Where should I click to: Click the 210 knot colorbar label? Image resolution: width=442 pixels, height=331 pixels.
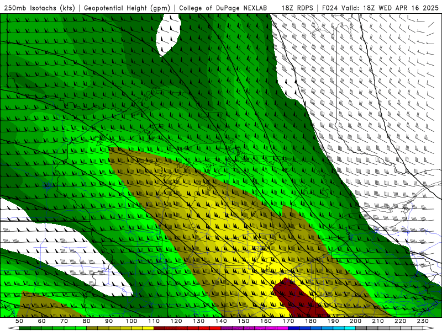(x=378, y=321)
